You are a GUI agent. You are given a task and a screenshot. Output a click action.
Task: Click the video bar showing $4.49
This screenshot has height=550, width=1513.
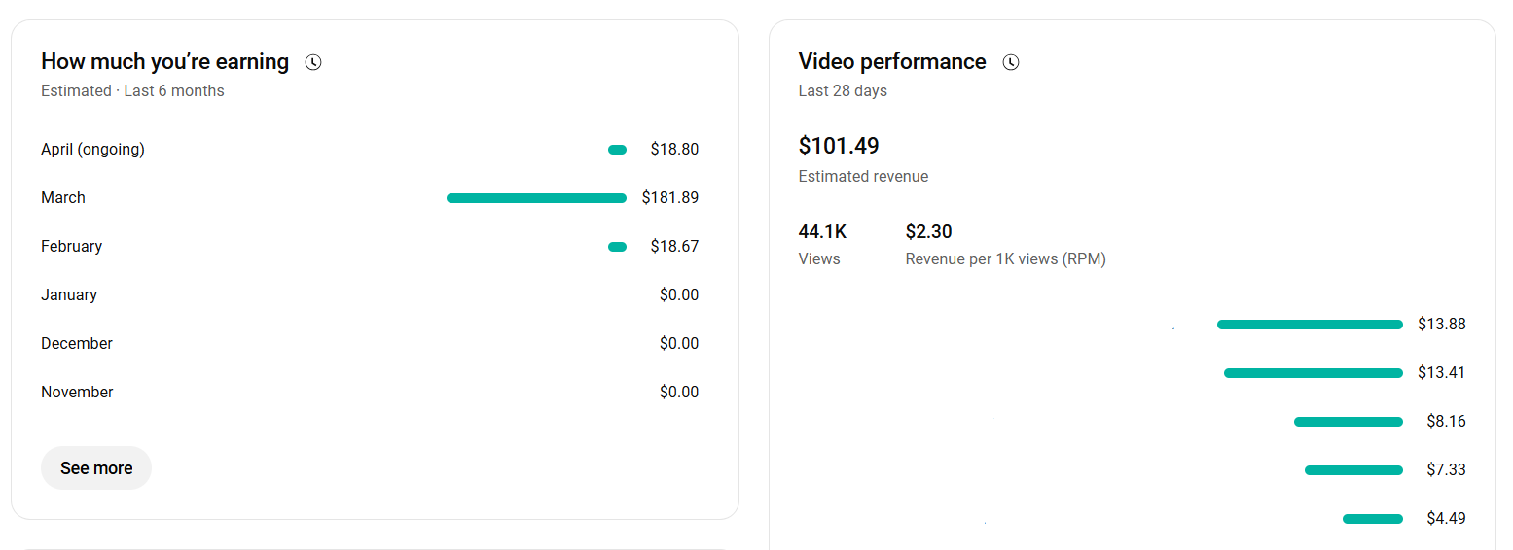(x=1373, y=519)
